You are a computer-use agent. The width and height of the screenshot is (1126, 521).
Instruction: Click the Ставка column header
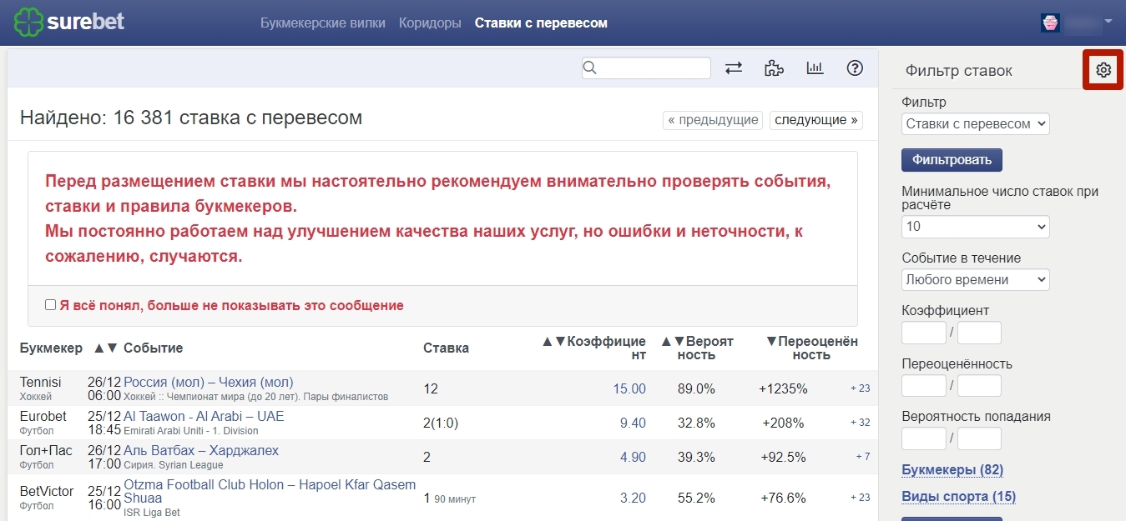click(446, 348)
